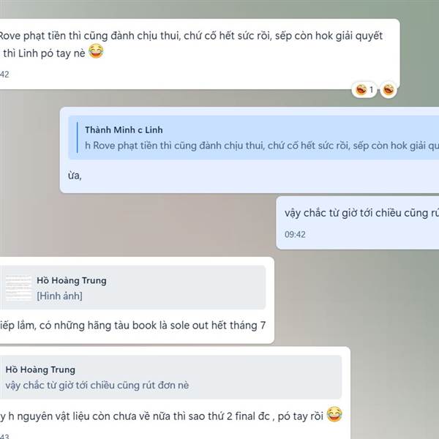Select the message 'vậy chắc từ giờ tới chiều'

pyautogui.click(x=358, y=222)
